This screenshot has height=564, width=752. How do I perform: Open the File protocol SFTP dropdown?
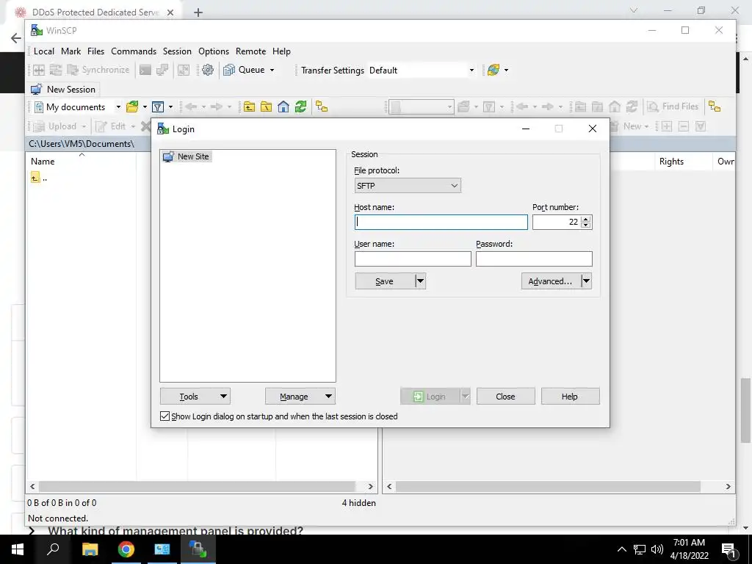(x=408, y=186)
